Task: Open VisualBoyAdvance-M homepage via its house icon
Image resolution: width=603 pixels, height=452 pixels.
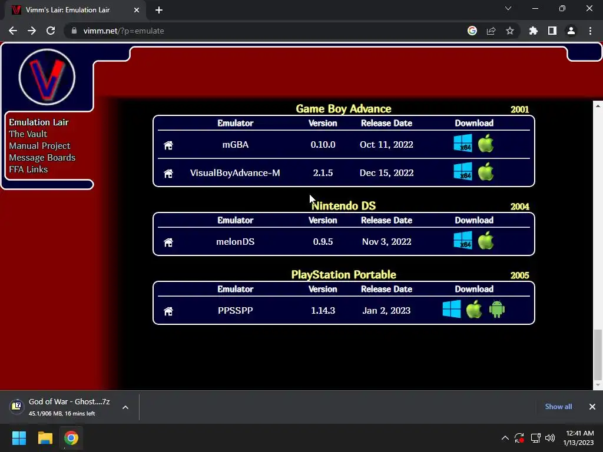Action: (x=168, y=174)
